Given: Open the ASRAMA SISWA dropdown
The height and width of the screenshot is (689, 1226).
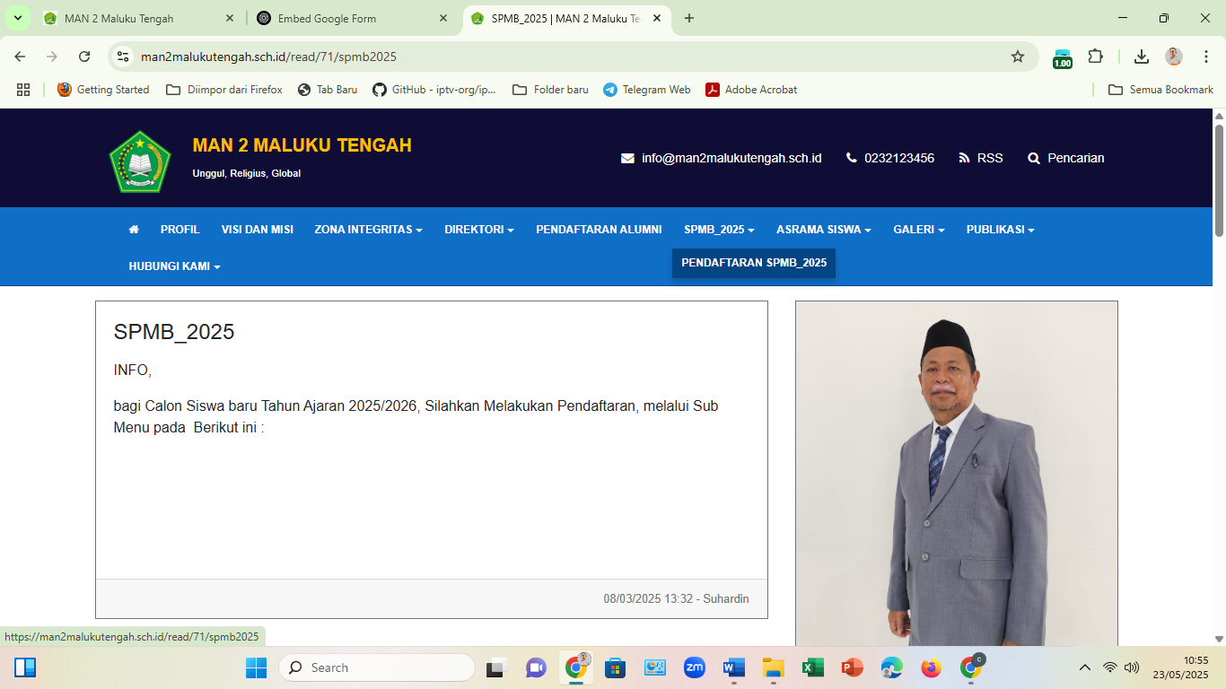Looking at the screenshot, I should pyautogui.click(x=823, y=230).
